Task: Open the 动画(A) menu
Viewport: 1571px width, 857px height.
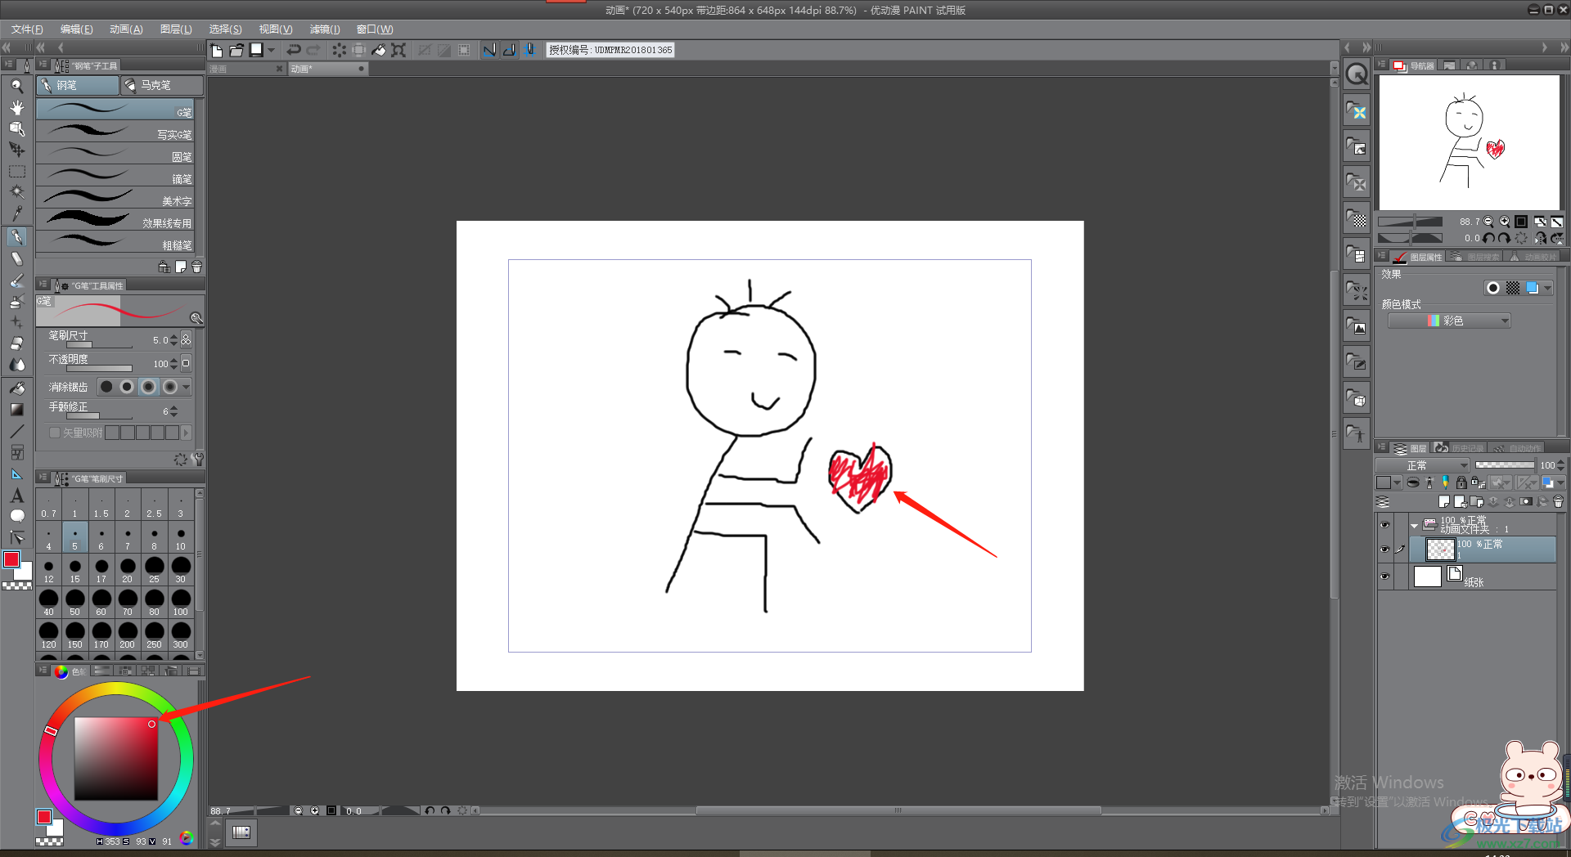Action: 126,29
